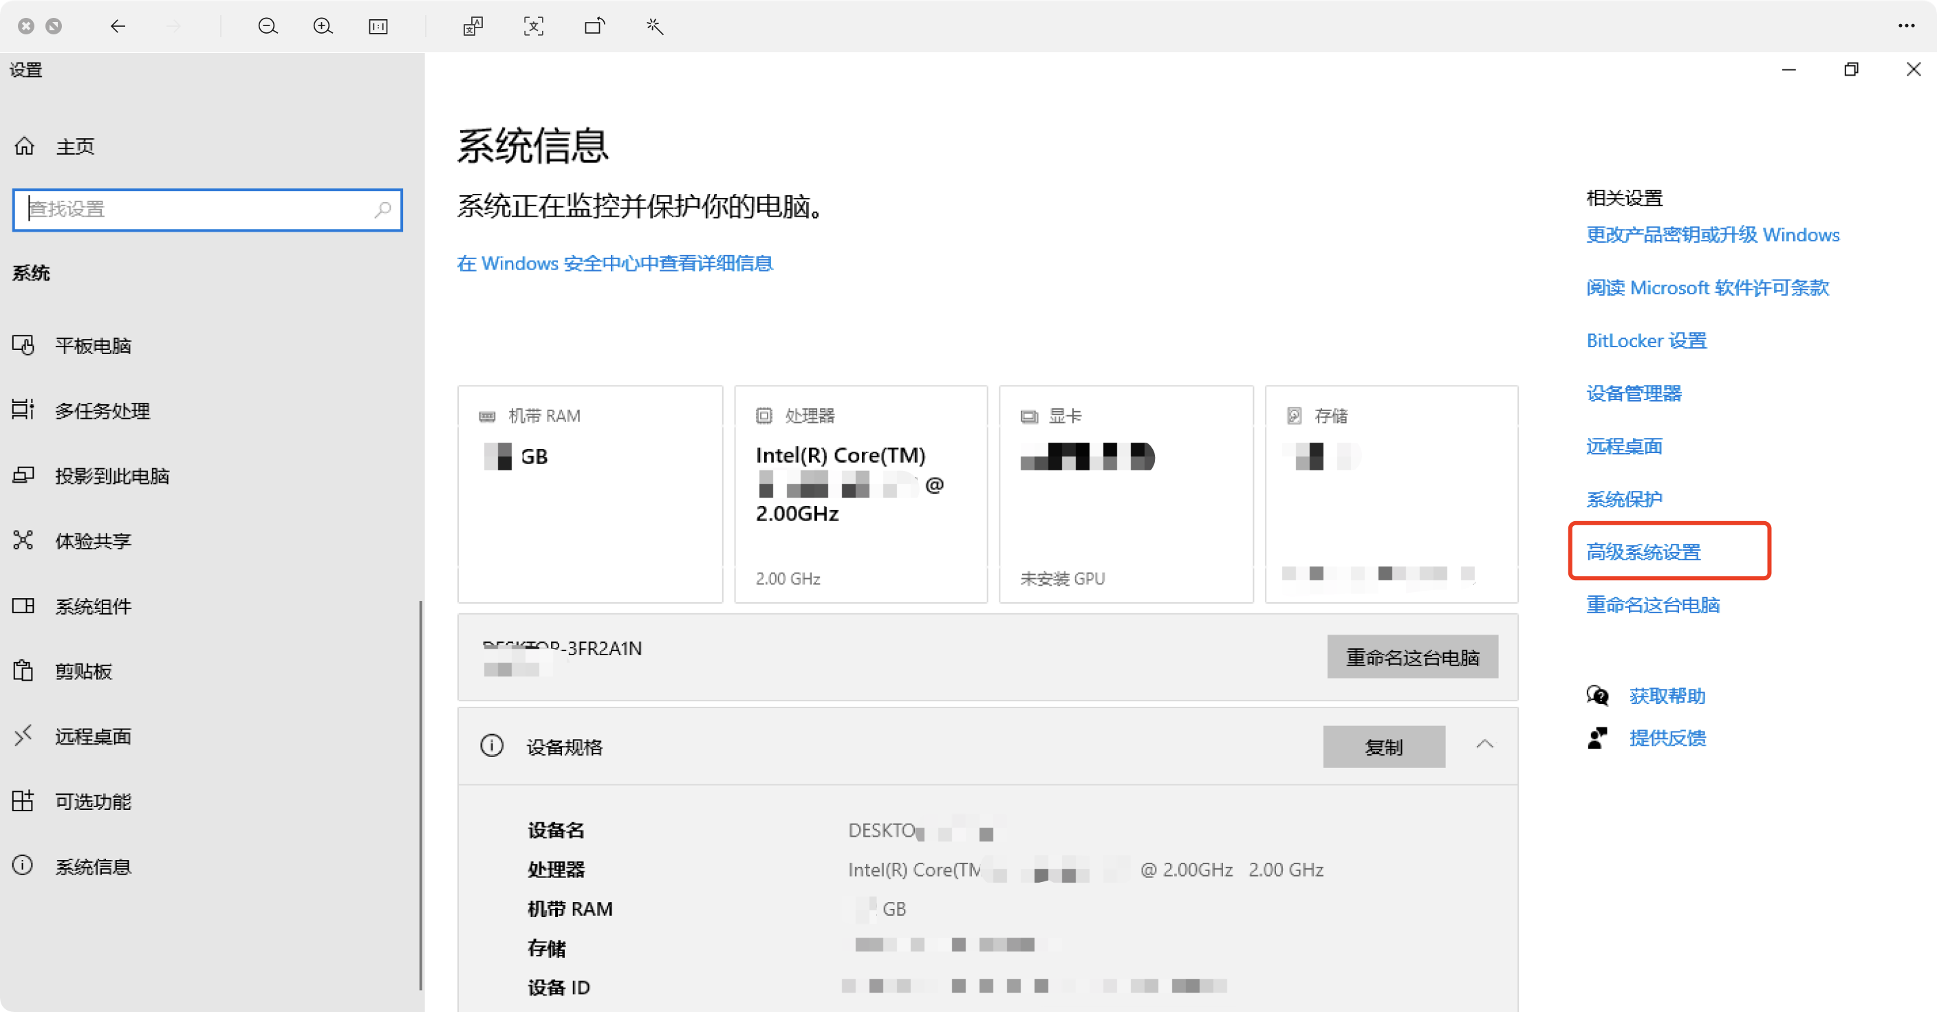Click the actual size 1:1 icon
Viewport: 1937px width, 1012px height.
coord(378,26)
